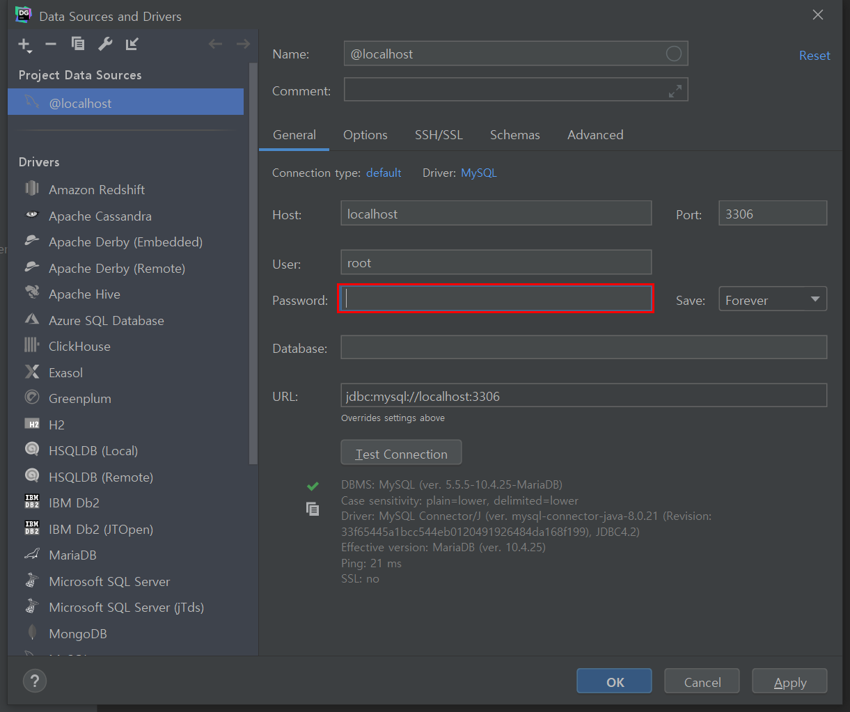Go forward with right arrow icon

click(242, 45)
